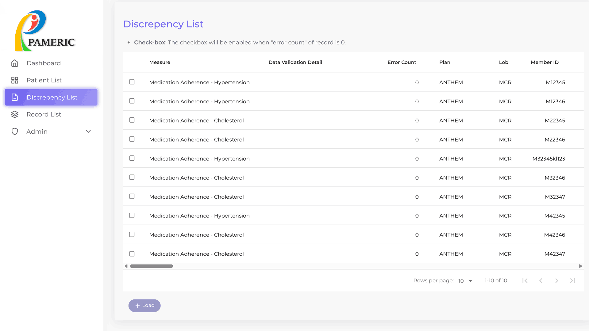Open the Record List menu item
Viewport: 589px width, 331px height.
click(x=44, y=114)
